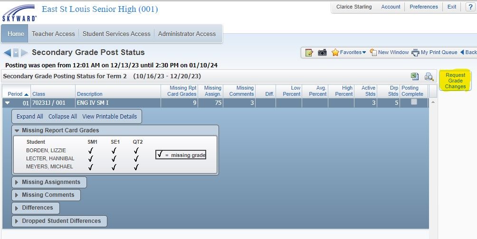Open the help question mark icon
This screenshot has width=477, height=239.
coord(469,7)
